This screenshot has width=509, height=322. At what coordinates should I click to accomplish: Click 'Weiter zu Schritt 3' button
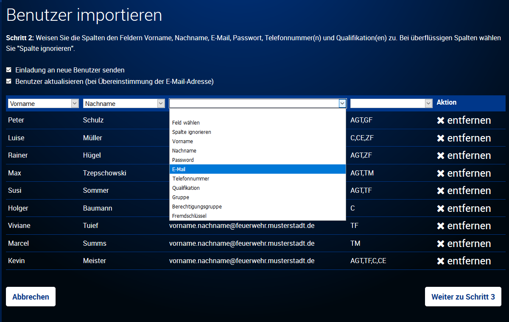[463, 297]
